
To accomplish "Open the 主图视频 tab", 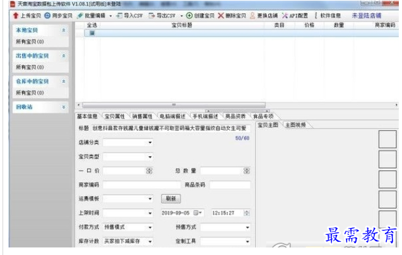I will coord(295,125).
